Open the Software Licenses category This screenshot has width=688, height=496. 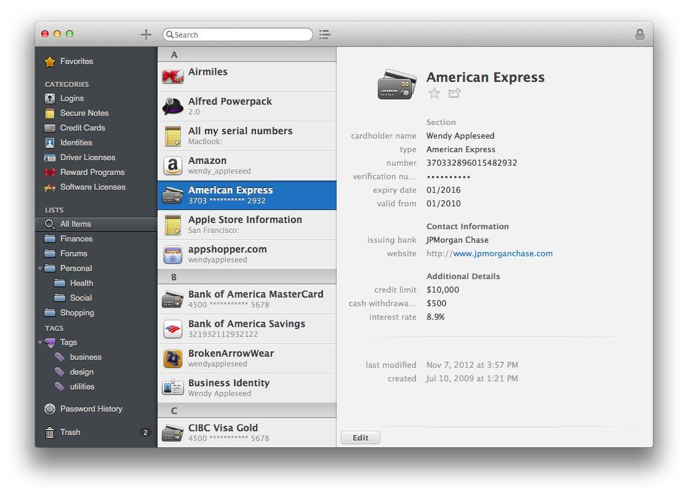click(92, 187)
